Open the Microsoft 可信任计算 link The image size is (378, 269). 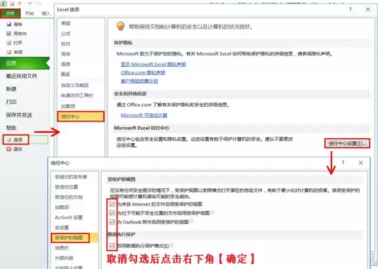[x=144, y=116]
